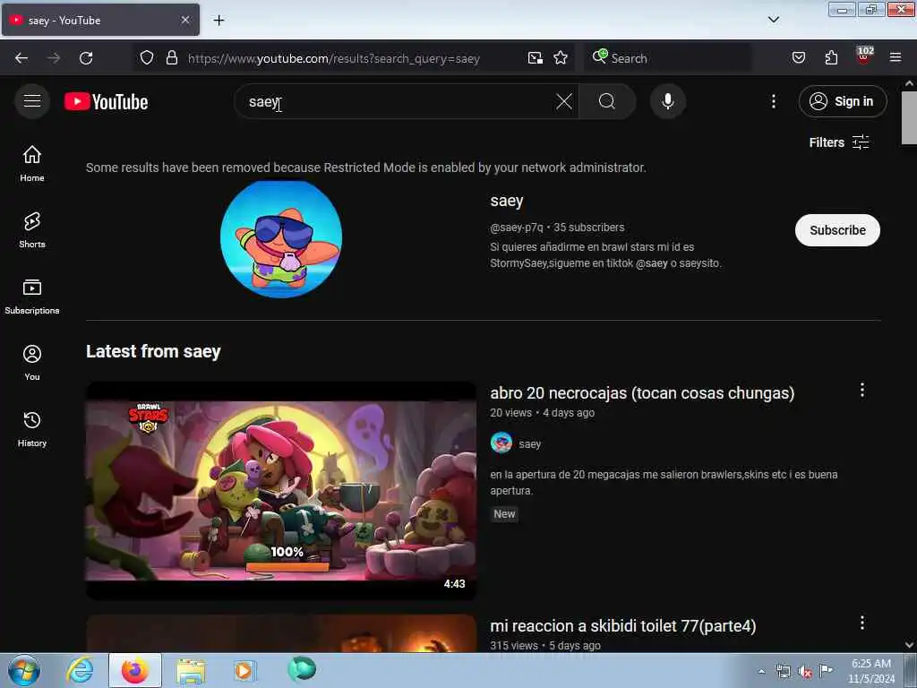917x688 pixels.
Task: Go back using the browser back arrow
Action: 21,58
